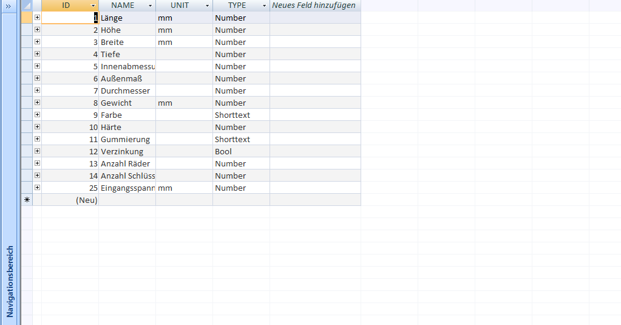Click the empty UNIT cell for Tiefe
Image resolution: width=621 pixels, height=325 pixels.
(184, 54)
